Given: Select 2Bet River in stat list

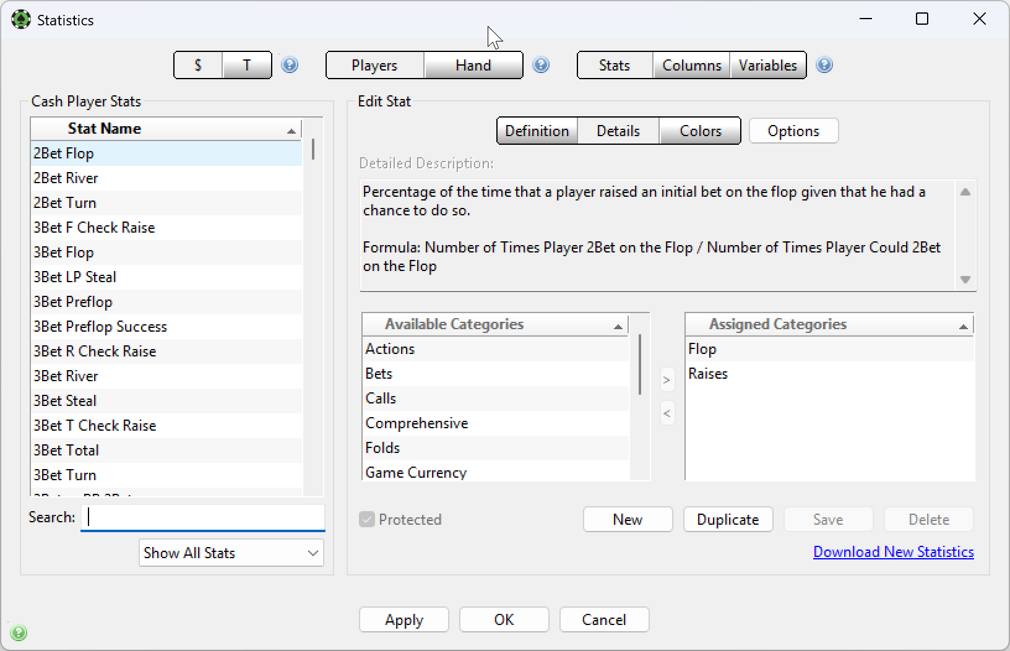Looking at the screenshot, I should (x=166, y=178).
